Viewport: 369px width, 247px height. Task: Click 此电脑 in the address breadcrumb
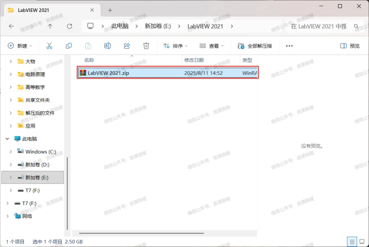pyautogui.click(x=120, y=26)
